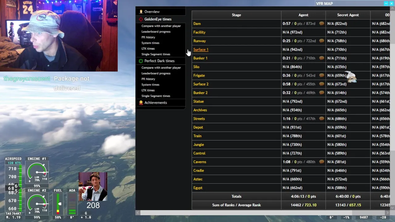The image size is (395, 222).
Task: Open GoldenEye LTK times
Action: (x=148, y=48)
